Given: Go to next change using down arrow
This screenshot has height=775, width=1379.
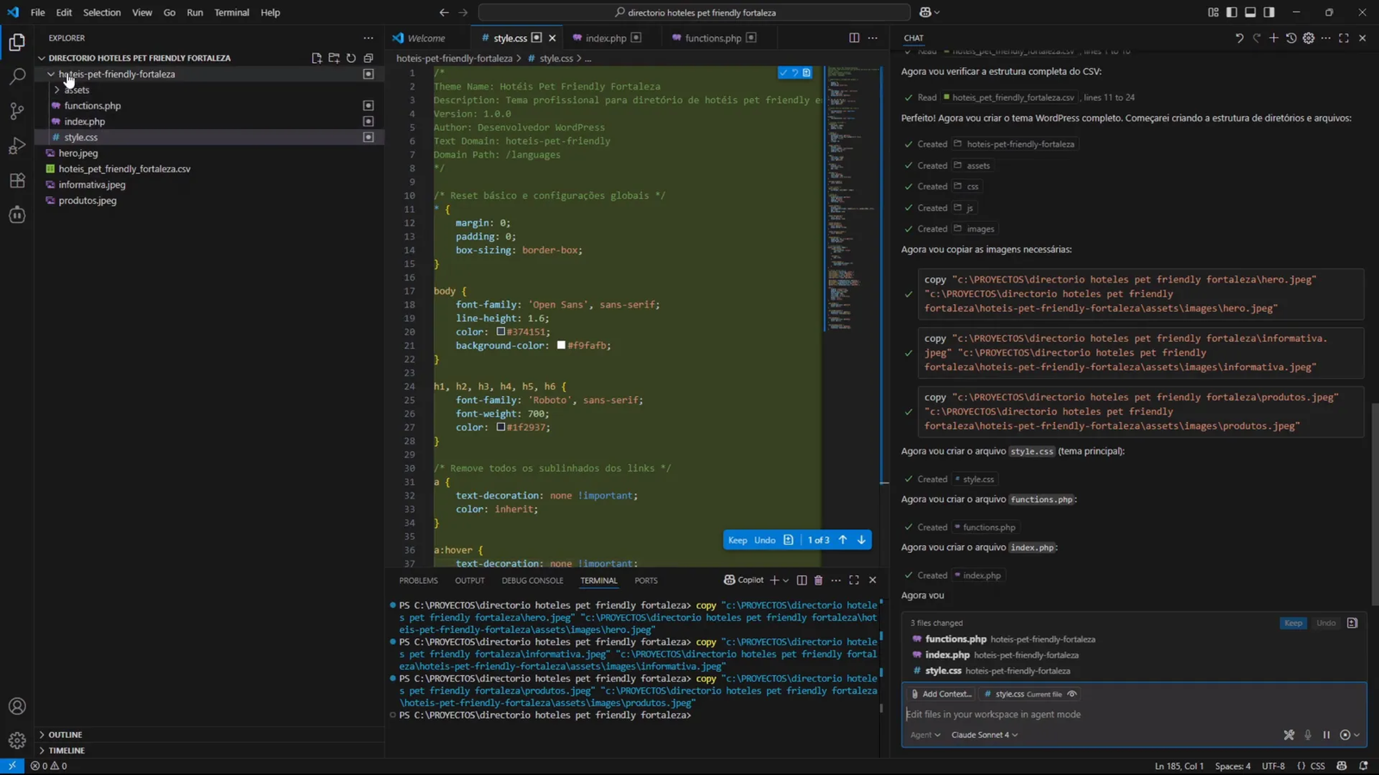Looking at the screenshot, I should click(x=861, y=540).
